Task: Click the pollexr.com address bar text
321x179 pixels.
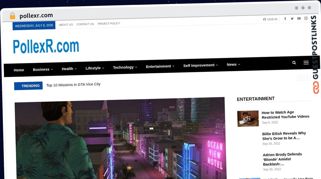Action: 36,16
